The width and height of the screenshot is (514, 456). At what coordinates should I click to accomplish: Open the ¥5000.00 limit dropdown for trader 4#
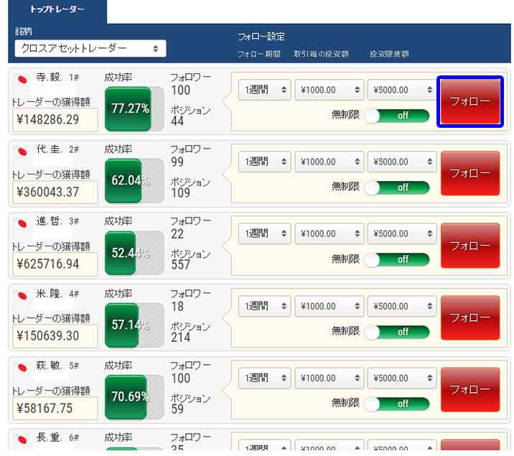click(x=402, y=306)
